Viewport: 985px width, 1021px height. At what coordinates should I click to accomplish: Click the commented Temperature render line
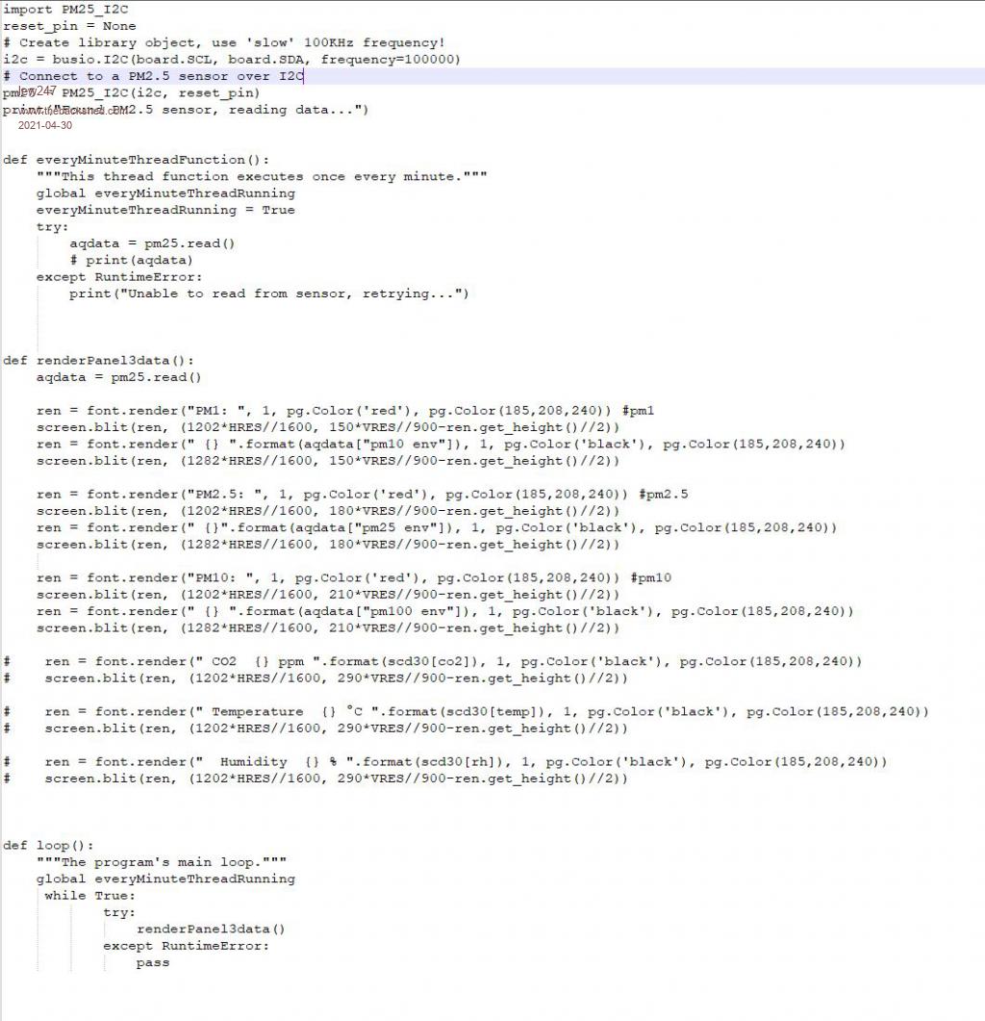pos(486,712)
